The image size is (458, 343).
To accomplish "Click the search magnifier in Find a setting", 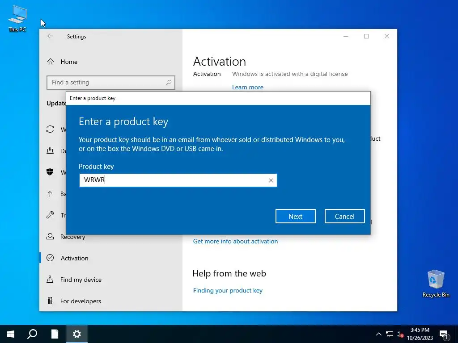I will point(169,83).
